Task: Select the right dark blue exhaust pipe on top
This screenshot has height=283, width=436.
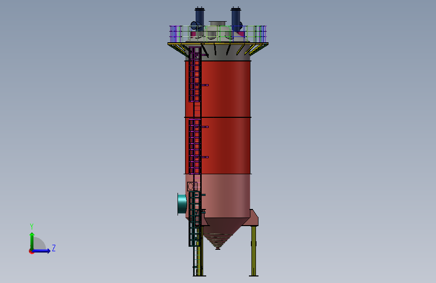Action: (236, 19)
